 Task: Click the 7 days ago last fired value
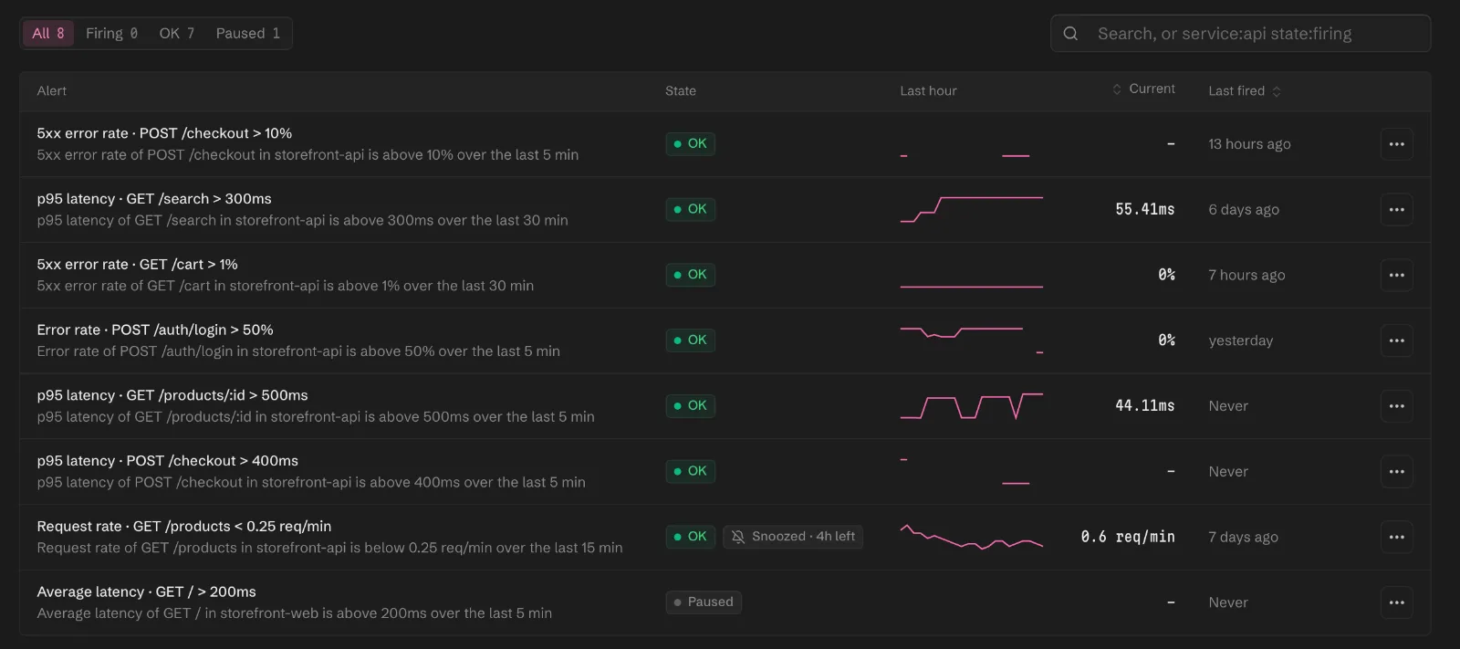coord(1243,538)
